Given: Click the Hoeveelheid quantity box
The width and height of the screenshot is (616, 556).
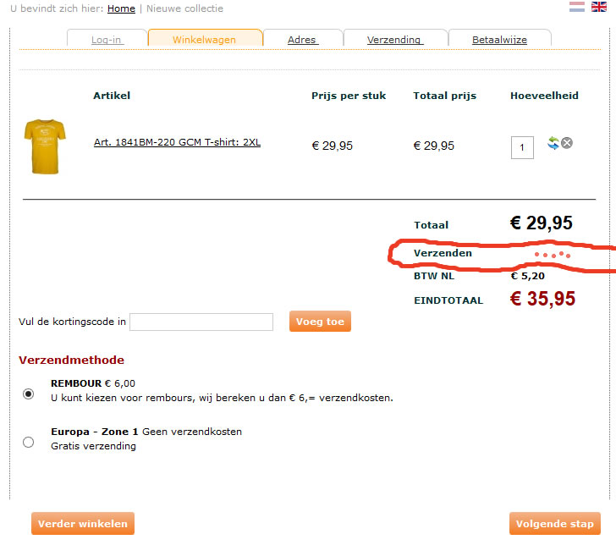Looking at the screenshot, I should (522, 147).
